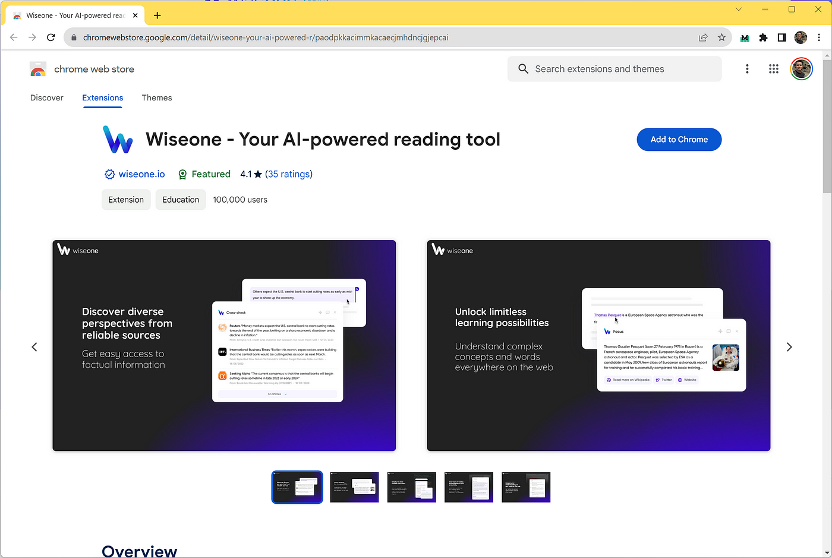Open the Unlock limitless learning screenshot
The height and width of the screenshot is (558, 832).
[598, 346]
